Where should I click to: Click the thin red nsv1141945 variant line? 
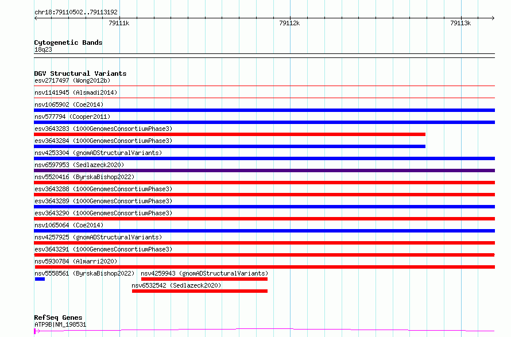(x=264, y=98)
